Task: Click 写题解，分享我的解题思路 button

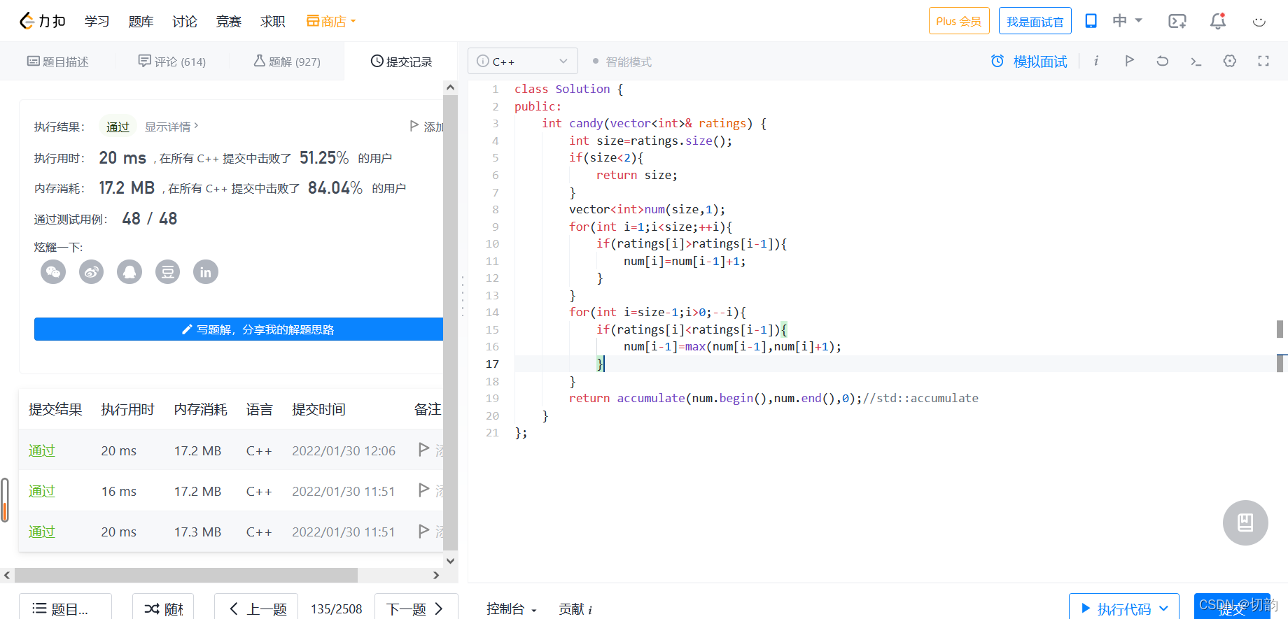Action: 239,329
